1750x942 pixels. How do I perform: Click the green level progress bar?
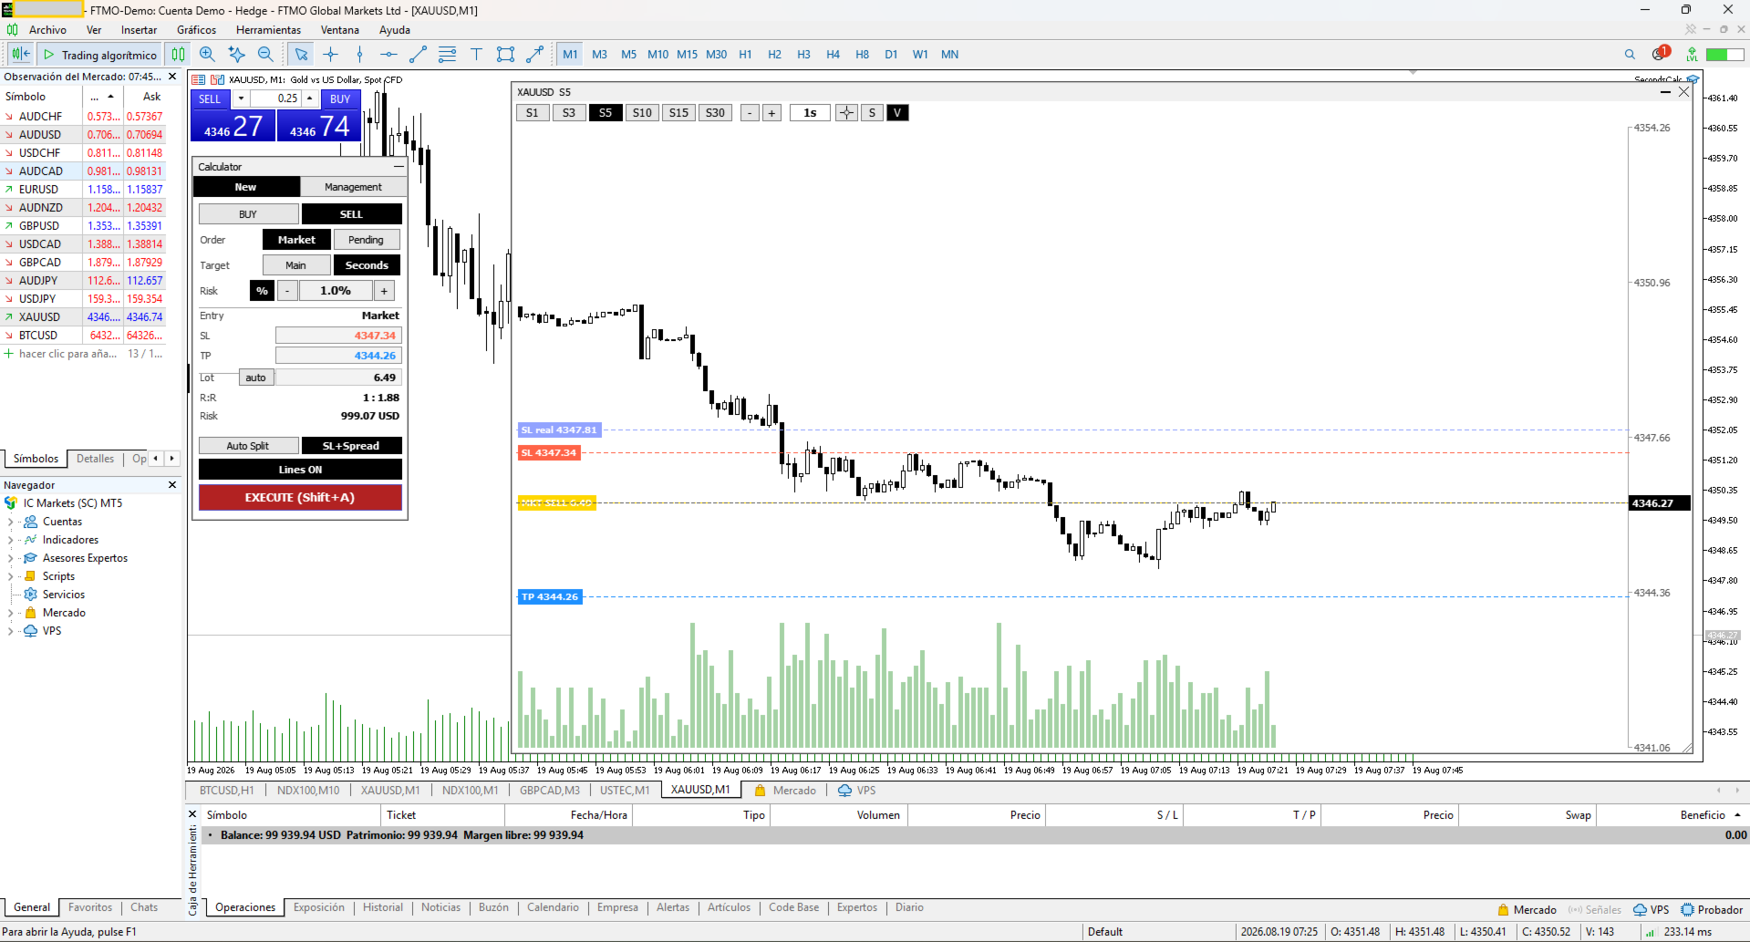[1724, 55]
